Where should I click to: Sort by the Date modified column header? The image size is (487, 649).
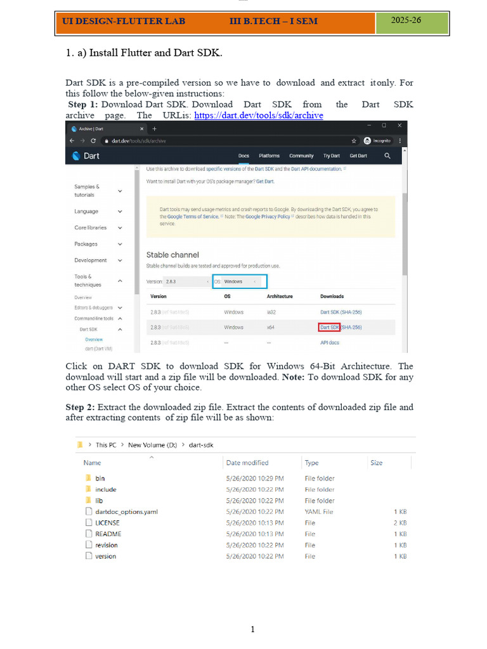(x=247, y=463)
